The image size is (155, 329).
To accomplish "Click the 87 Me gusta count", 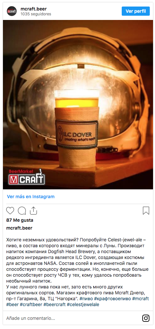I will (20, 220).
